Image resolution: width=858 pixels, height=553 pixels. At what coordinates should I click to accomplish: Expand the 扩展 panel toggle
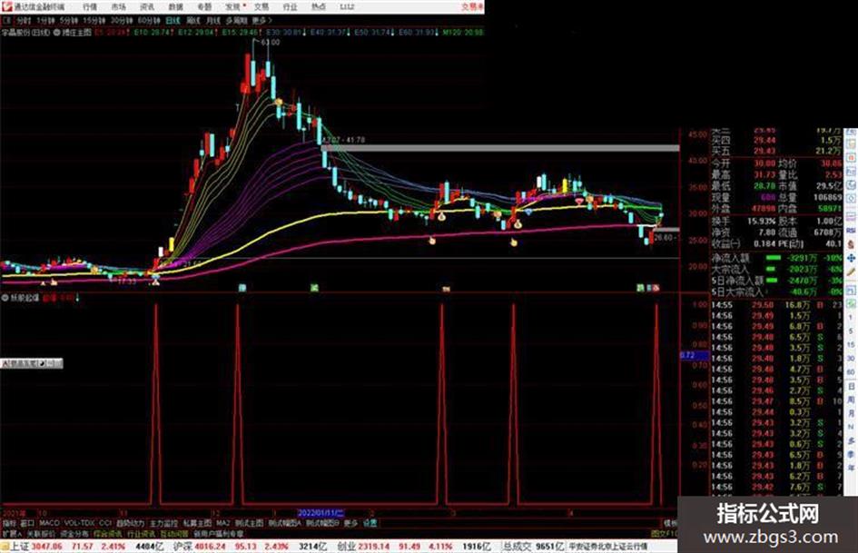coord(12,533)
